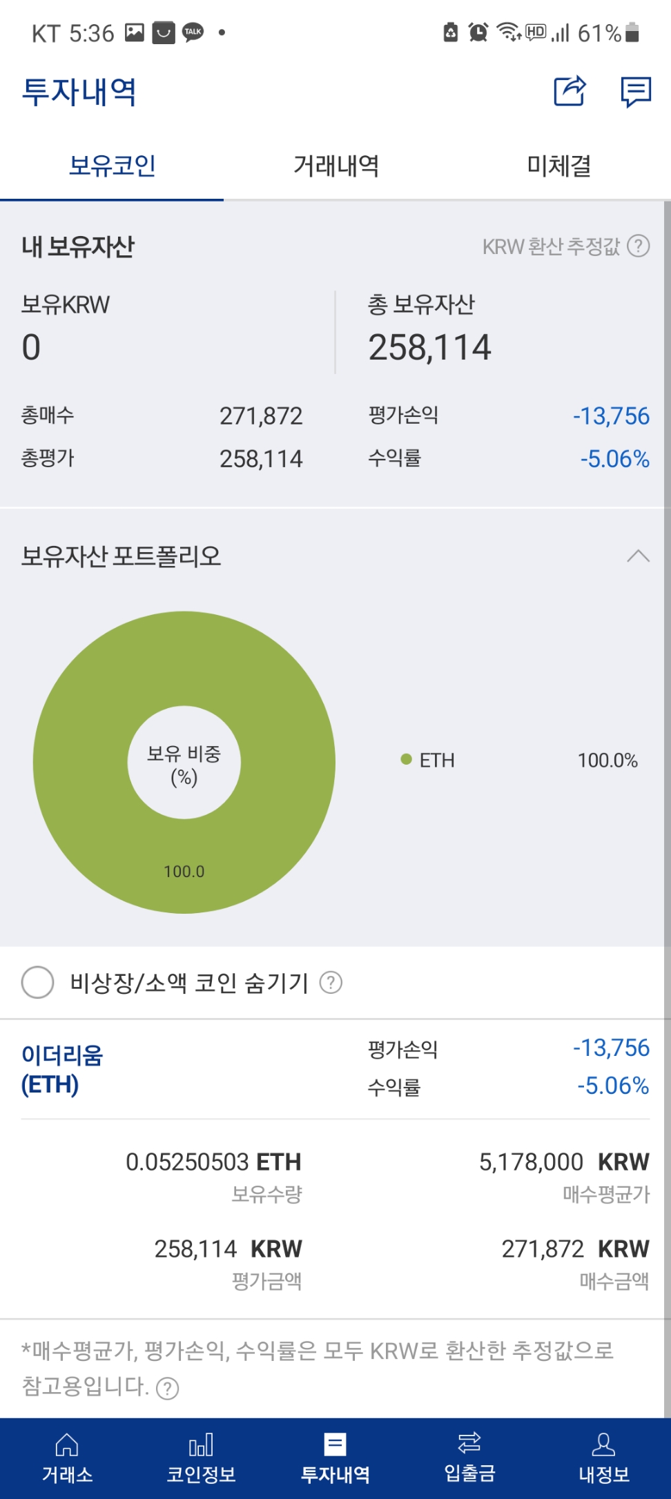Image resolution: width=671 pixels, height=1499 pixels.
Task: Collapse the 보유자산 포트폴리오 section
Action: click(x=639, y=556)
